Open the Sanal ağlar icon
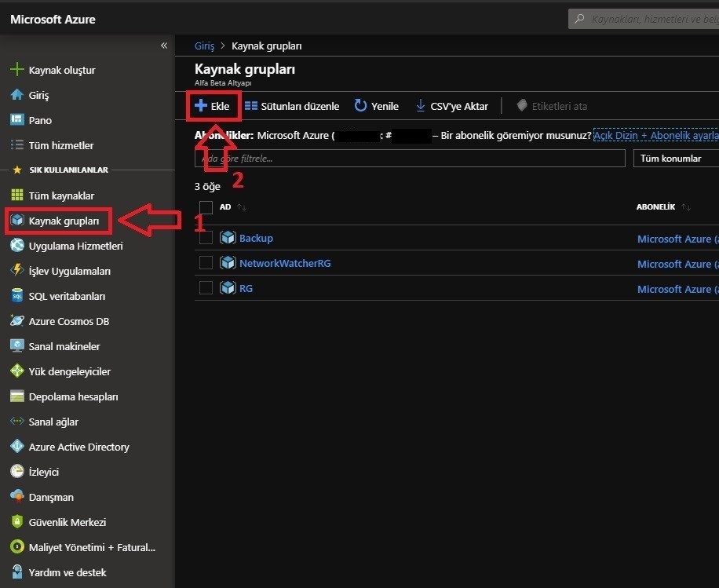 pos(17,421)
